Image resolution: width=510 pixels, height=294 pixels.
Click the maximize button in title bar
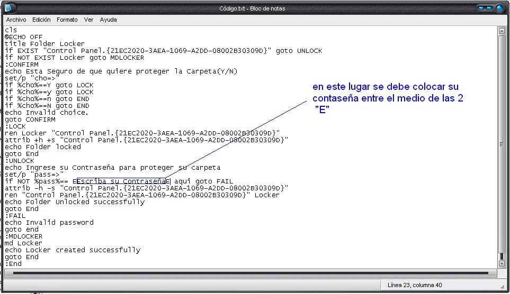click(x=489, y=8)
